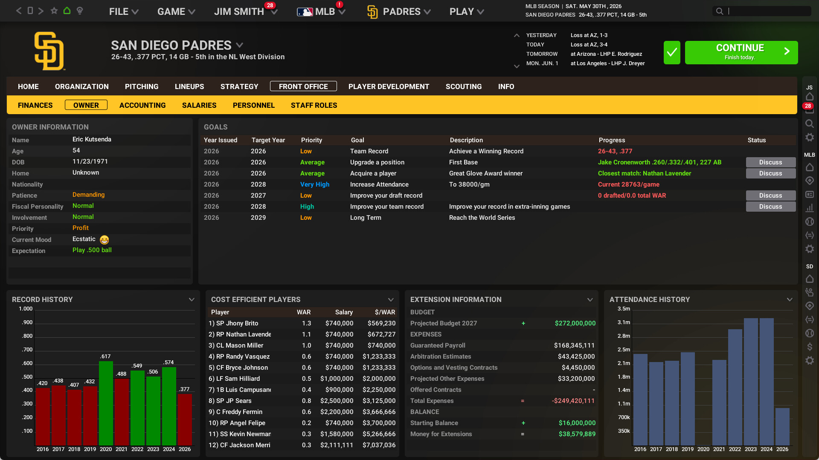Image resolution: width=819 pixels, height=460 pixels.
Task: Click inside the search field at top right
Action: tap(768, 11)
